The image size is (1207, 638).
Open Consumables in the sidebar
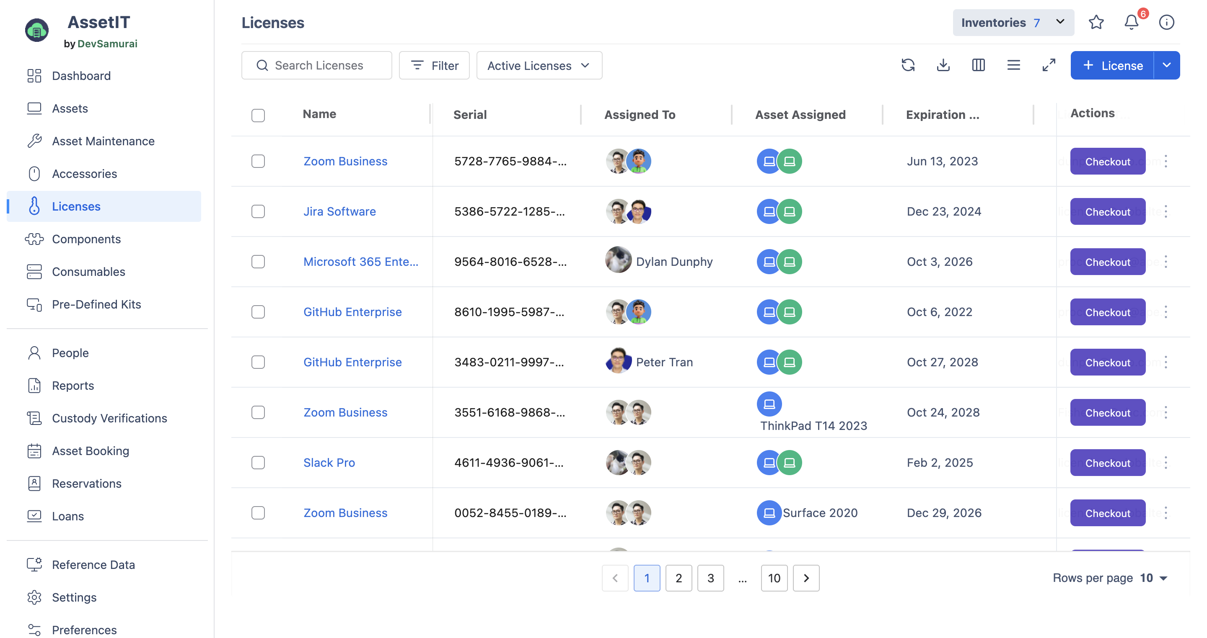pos(88,272)
